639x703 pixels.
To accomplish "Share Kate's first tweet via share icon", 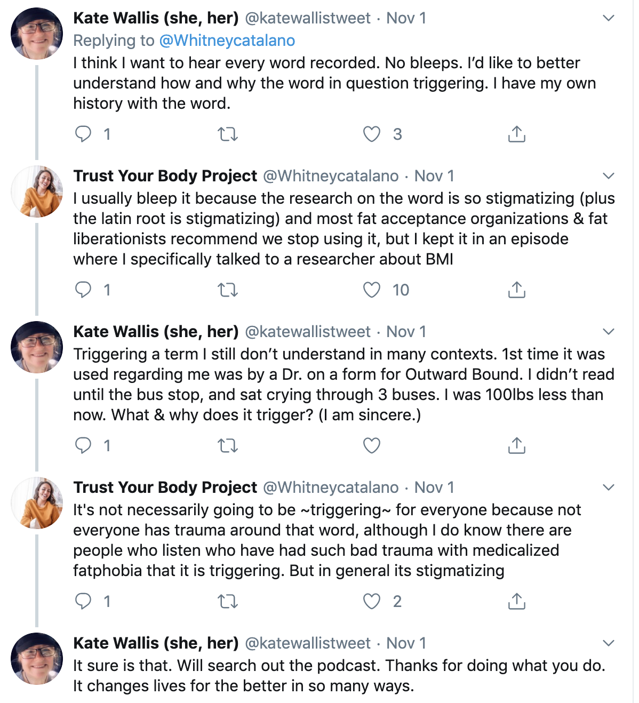I will (x=516, y=134).
